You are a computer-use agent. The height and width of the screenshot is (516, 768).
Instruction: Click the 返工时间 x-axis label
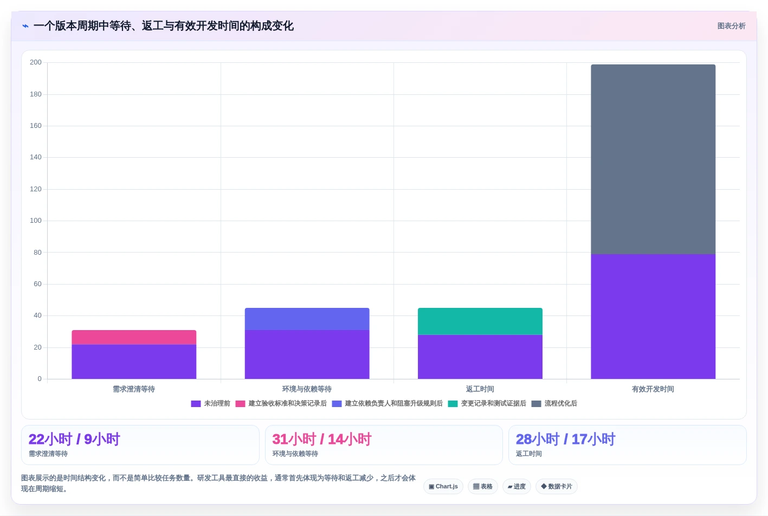[480, 389]
